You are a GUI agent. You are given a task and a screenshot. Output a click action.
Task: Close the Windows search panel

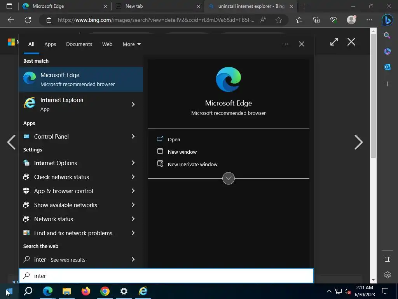tap(302, 44)
